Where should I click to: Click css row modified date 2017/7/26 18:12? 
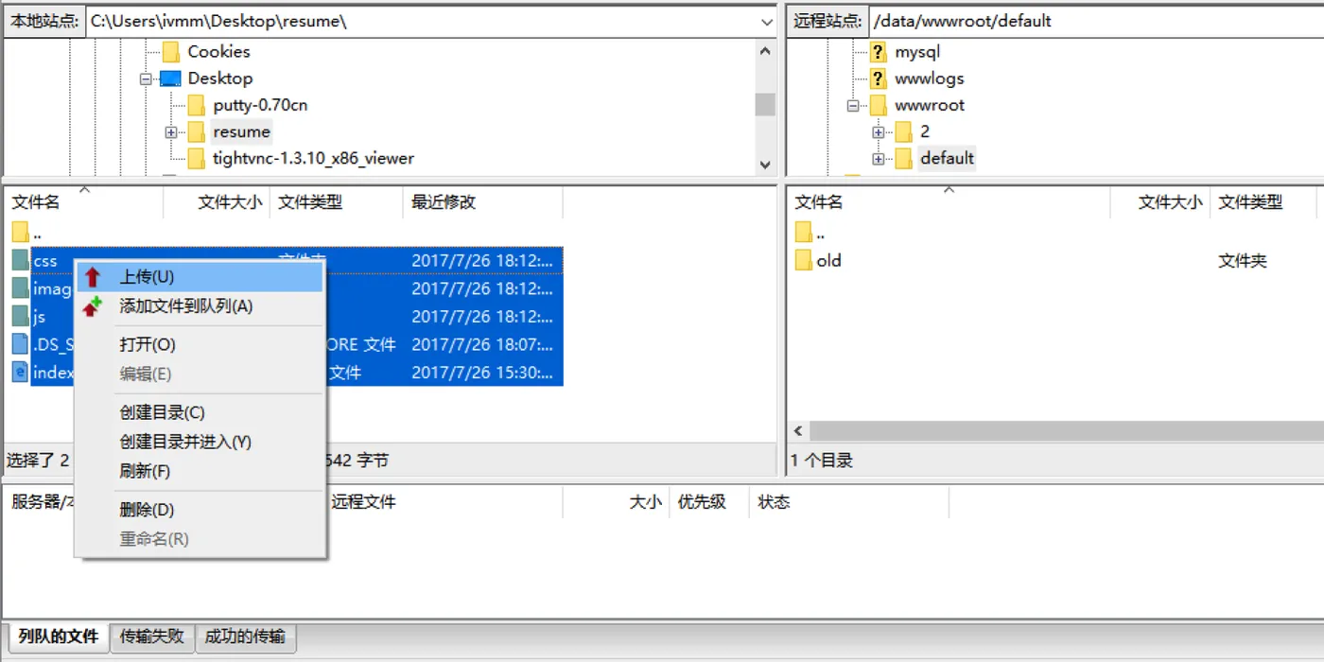point(481,261)
